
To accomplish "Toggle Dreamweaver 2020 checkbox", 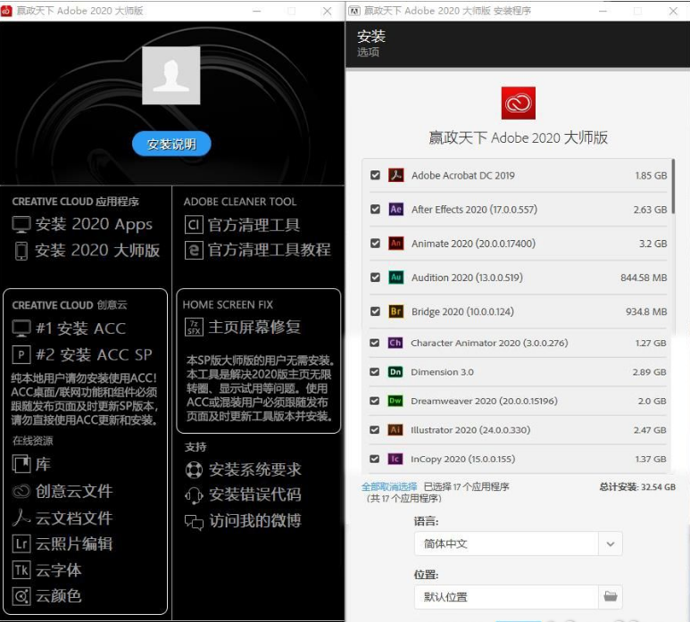I will (x=375, y=401).
